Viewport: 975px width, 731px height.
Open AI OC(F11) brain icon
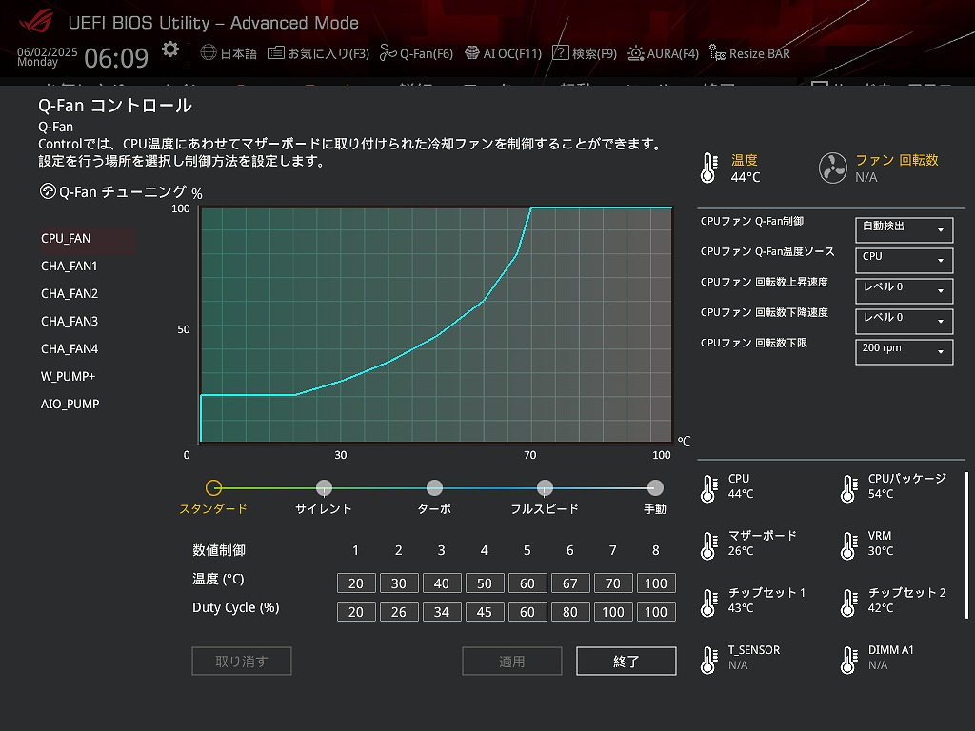(x=472, y=53)
